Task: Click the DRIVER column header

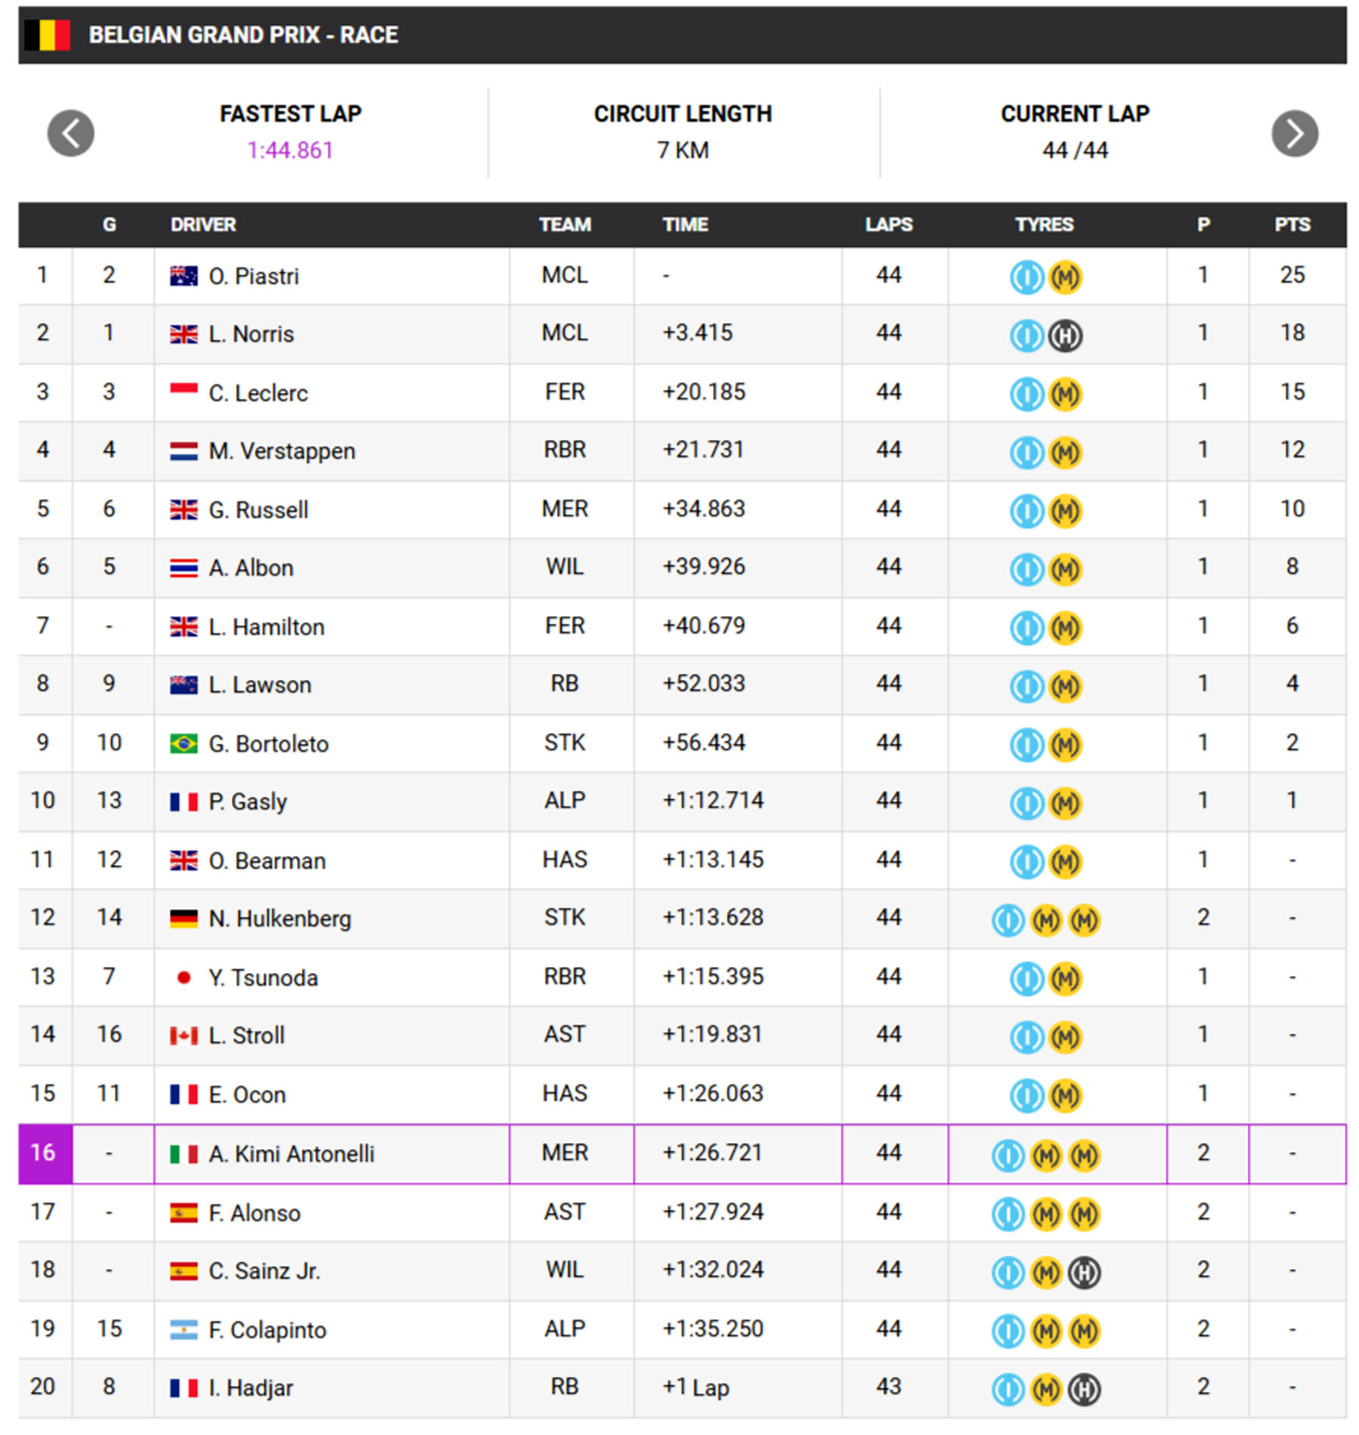Action: tap(203, 225)
